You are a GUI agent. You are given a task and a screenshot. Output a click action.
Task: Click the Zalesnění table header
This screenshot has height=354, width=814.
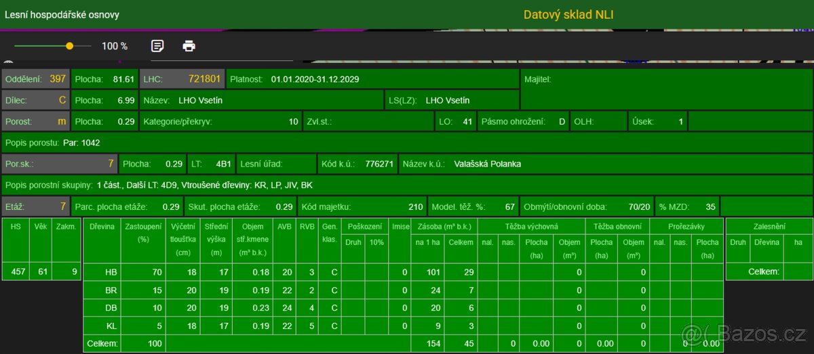(x=769, y=225)
